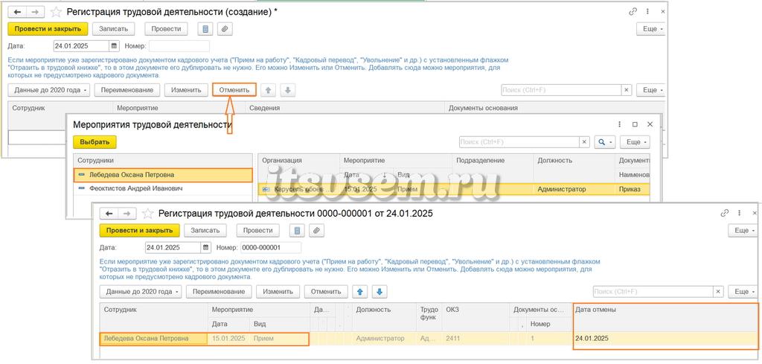Click back arrow in top creation window

(x=18, y=12)
